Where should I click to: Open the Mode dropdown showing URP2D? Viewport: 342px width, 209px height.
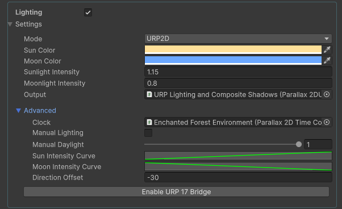pyautogui.click(x=238, y=39)
